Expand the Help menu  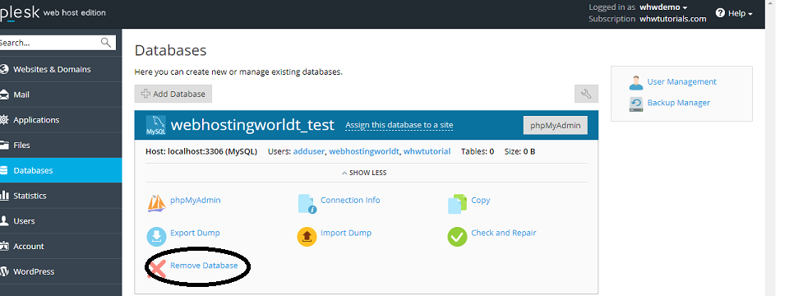[734, 13]
